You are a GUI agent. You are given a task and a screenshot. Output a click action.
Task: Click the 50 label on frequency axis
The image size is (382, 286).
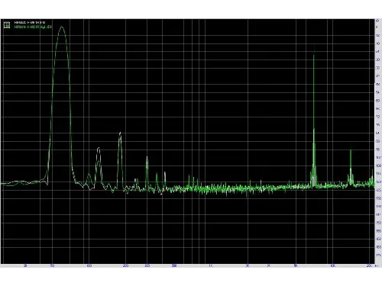point(52,266)
